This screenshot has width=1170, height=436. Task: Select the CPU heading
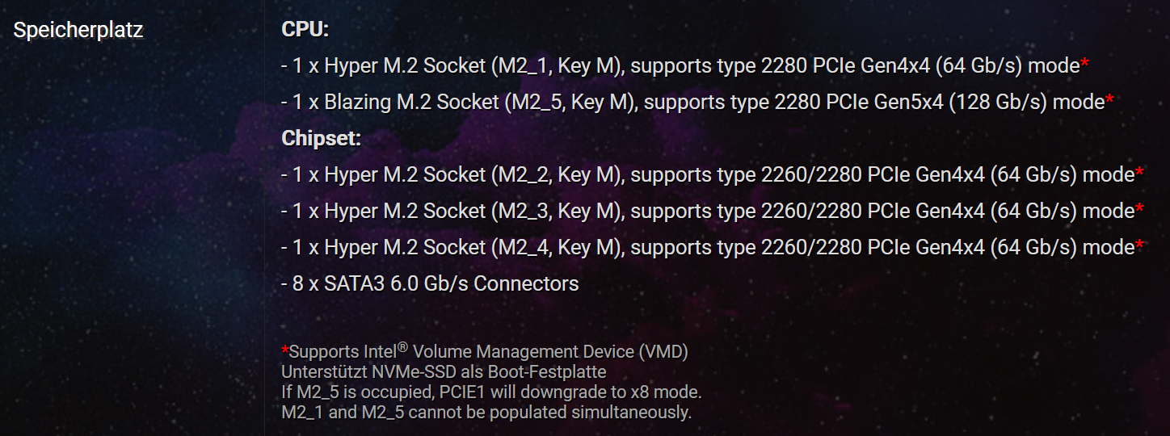[x=305, y=30]
